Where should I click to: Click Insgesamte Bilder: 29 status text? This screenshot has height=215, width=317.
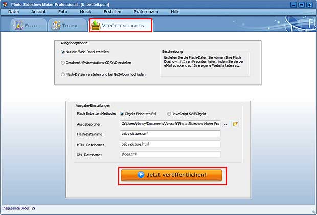pyautogui.click(x=18, y=208)
